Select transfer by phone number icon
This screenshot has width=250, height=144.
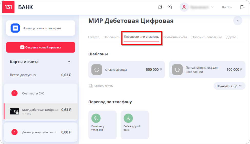(x=96, y=118)
